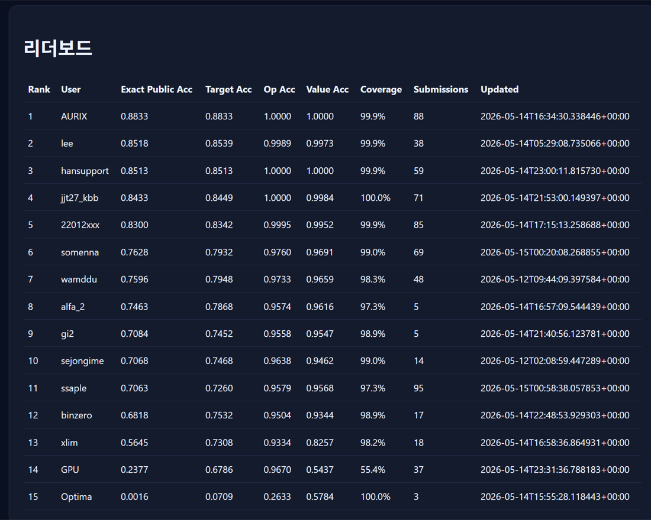The height and width of the screenshot is (520, 651).
Task: Click the Op Acc column header
Action: (279, 90)
